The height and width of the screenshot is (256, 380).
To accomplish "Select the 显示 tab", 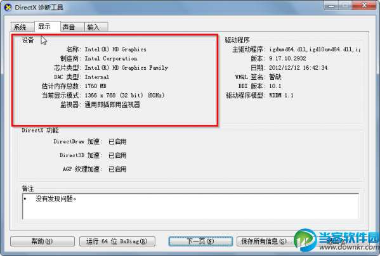I will (x=47, y=26).
